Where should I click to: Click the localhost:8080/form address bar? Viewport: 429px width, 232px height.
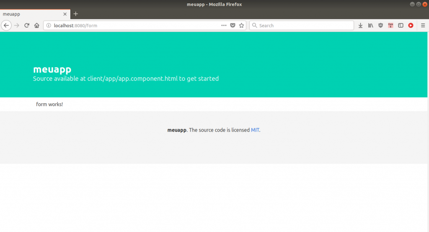point(134,25)
